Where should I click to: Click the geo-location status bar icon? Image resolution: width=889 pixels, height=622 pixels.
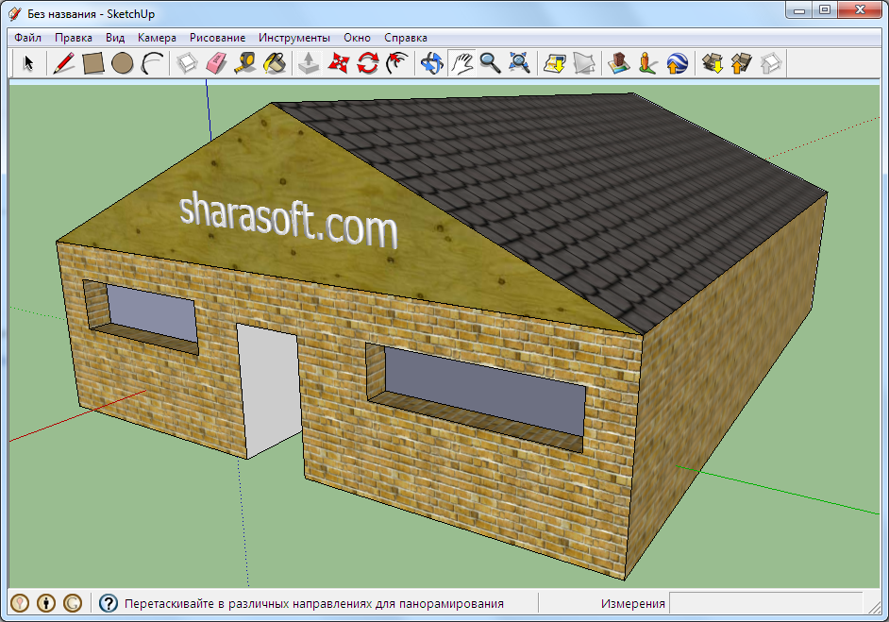click(x=20, y=603)
